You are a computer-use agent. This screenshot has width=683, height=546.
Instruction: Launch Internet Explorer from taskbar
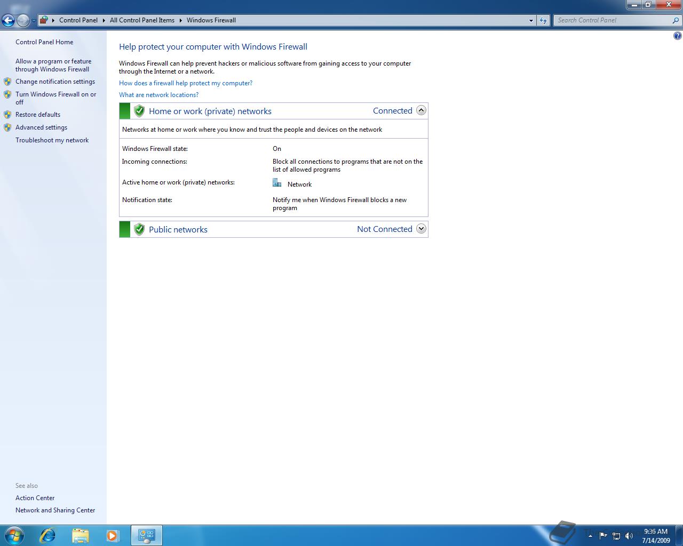(48, 535)
